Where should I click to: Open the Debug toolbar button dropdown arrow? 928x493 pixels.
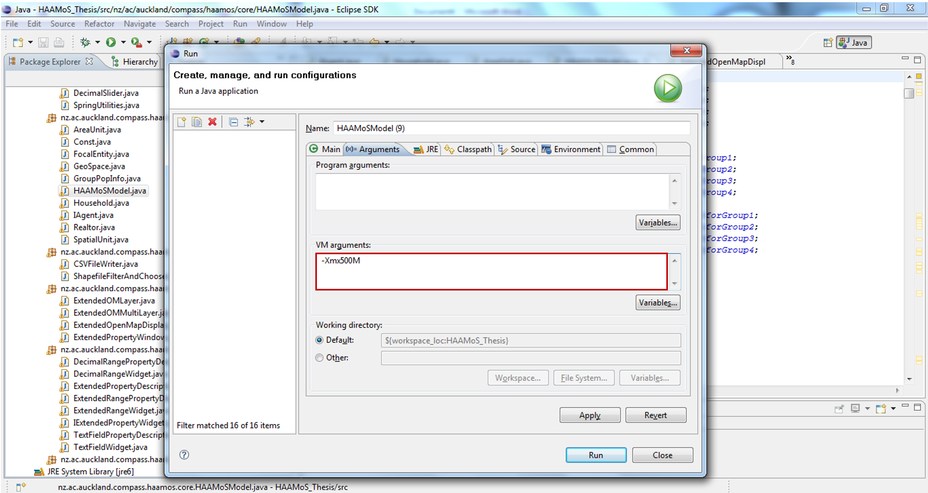pyautogui.click(x=98, y=42)
